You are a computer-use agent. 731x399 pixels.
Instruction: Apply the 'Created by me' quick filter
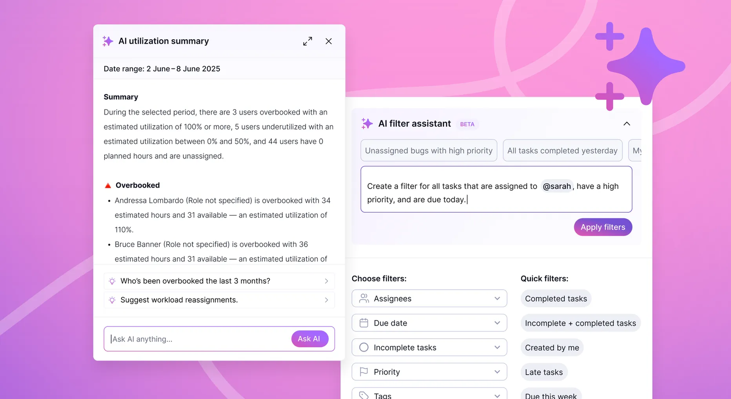pos(552,348)
